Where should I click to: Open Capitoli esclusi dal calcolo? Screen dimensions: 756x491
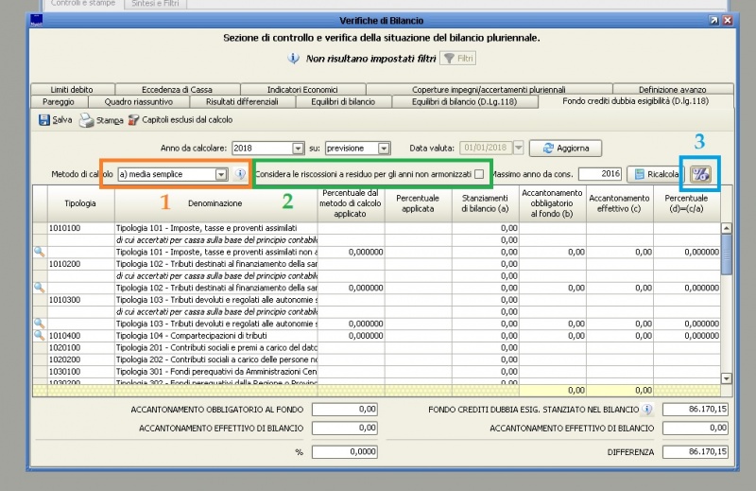[180, 120]
